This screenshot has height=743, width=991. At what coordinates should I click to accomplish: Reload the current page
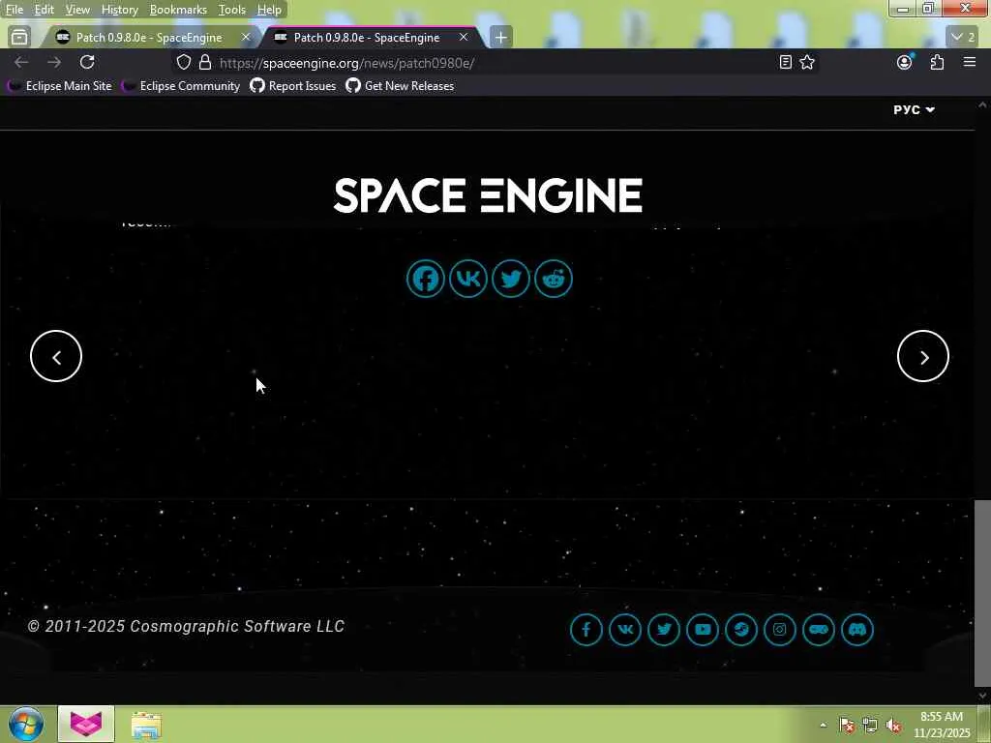87,62
